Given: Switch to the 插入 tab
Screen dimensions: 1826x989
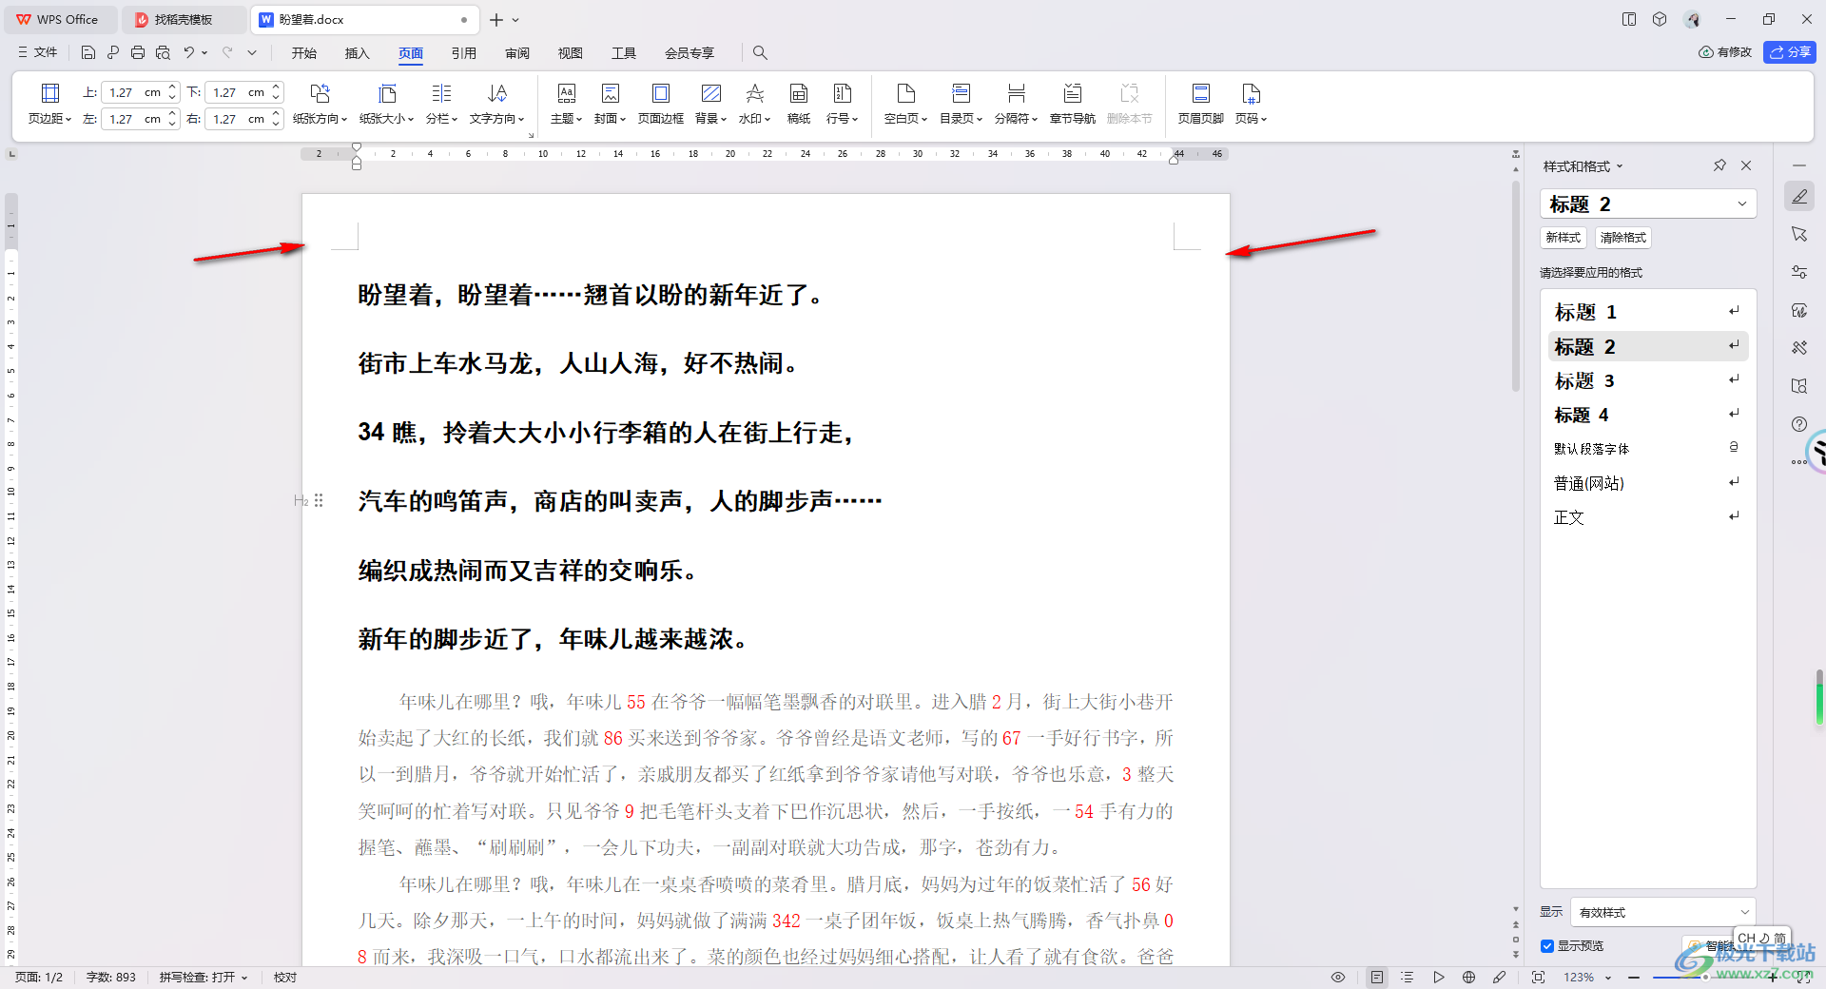Looking at the screenshot, I should click(358, 53).
